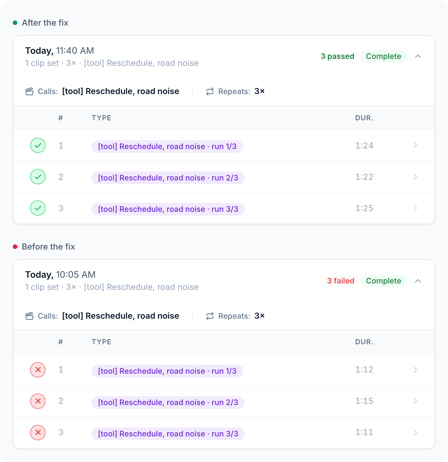Viewport: 448px width, 462px height.
Task: Open details arrow for passed run with duration 1:25
Action: pyautogui.click(x=415, y=208)
